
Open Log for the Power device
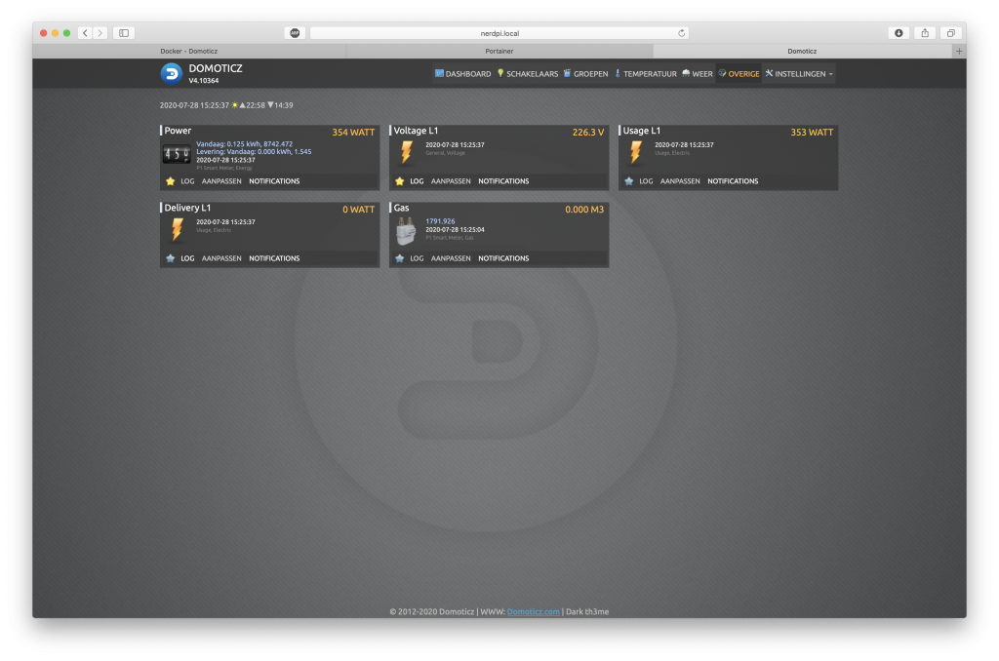click(187, 181)
